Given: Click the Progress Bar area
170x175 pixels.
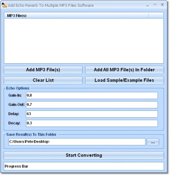Looking at the screenshot, I should coord(84,166).
